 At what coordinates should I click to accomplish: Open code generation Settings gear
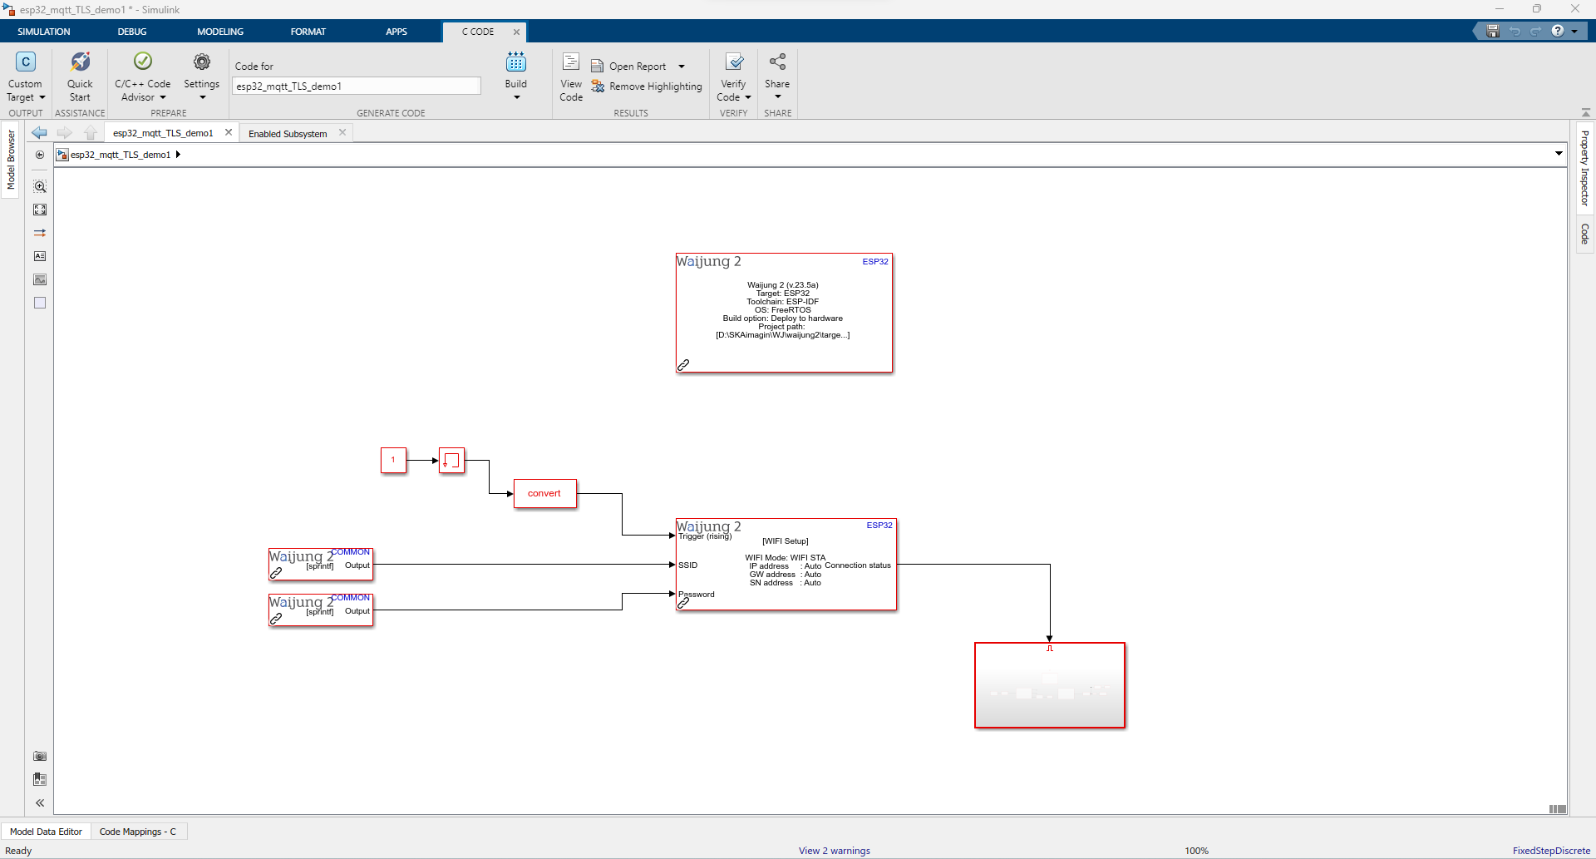[202, 63]
